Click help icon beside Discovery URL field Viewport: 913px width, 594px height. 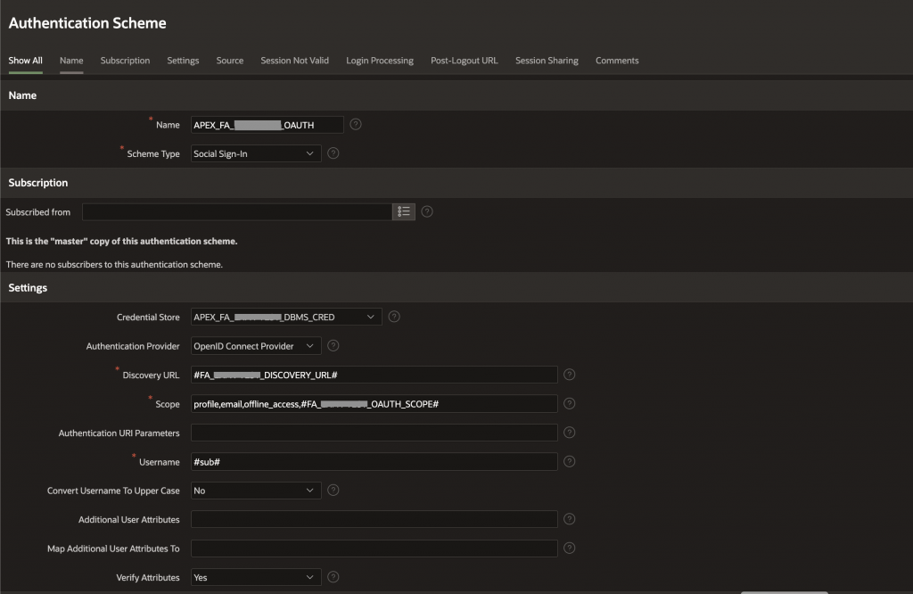(x=570, y=375)
